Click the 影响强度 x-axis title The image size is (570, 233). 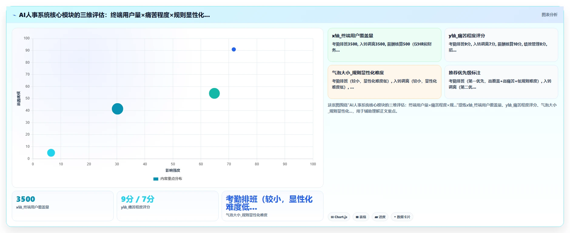[x=173, y=171]
